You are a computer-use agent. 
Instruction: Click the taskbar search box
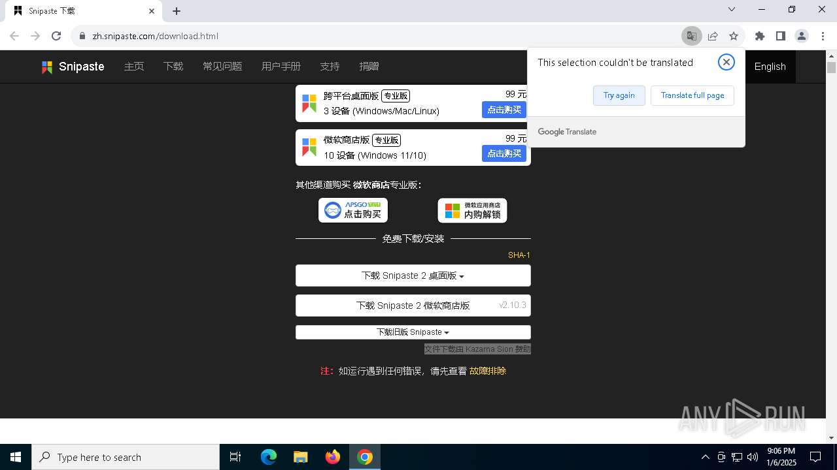(126, 457)
